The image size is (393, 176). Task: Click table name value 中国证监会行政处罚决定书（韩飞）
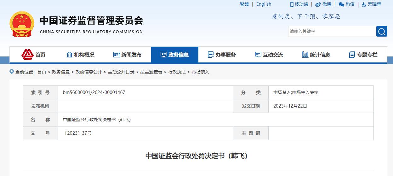point(97,120)
